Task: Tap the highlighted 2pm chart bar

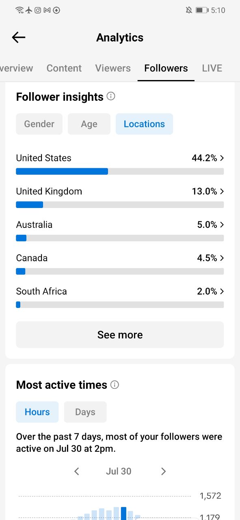Action: (x=124, y=513)
